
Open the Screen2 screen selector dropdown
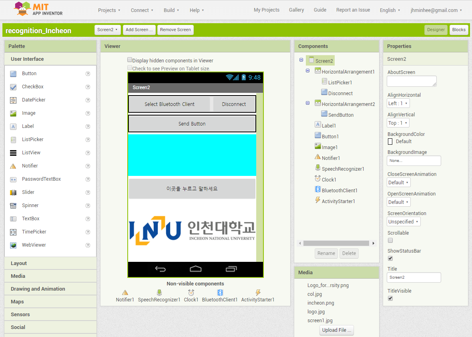[x=107, y=29]
